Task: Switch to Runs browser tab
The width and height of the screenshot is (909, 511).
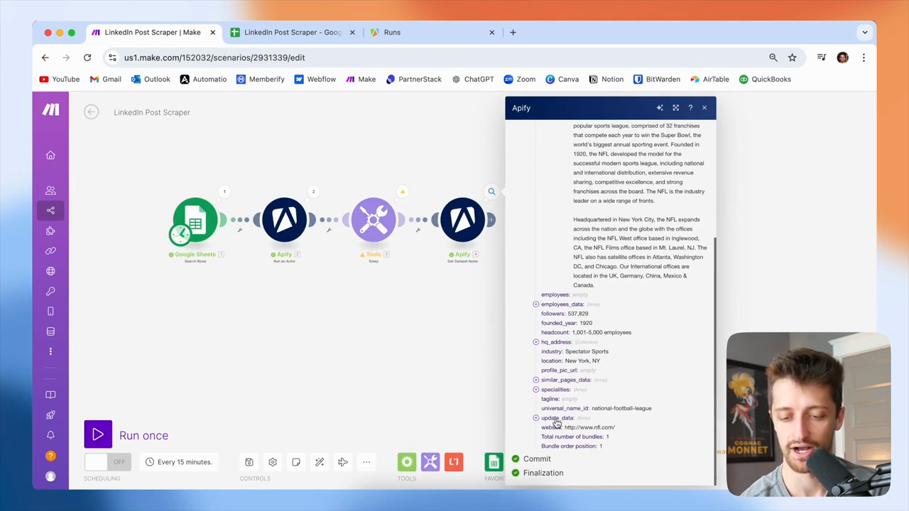Action: pyautogui.click(x=432, y=32)
